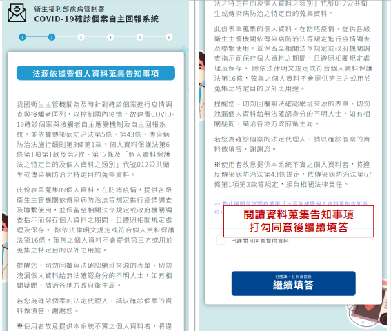Select step 3 in progress indicator
This screenshot has height=331, width=391.
(81, 37)
